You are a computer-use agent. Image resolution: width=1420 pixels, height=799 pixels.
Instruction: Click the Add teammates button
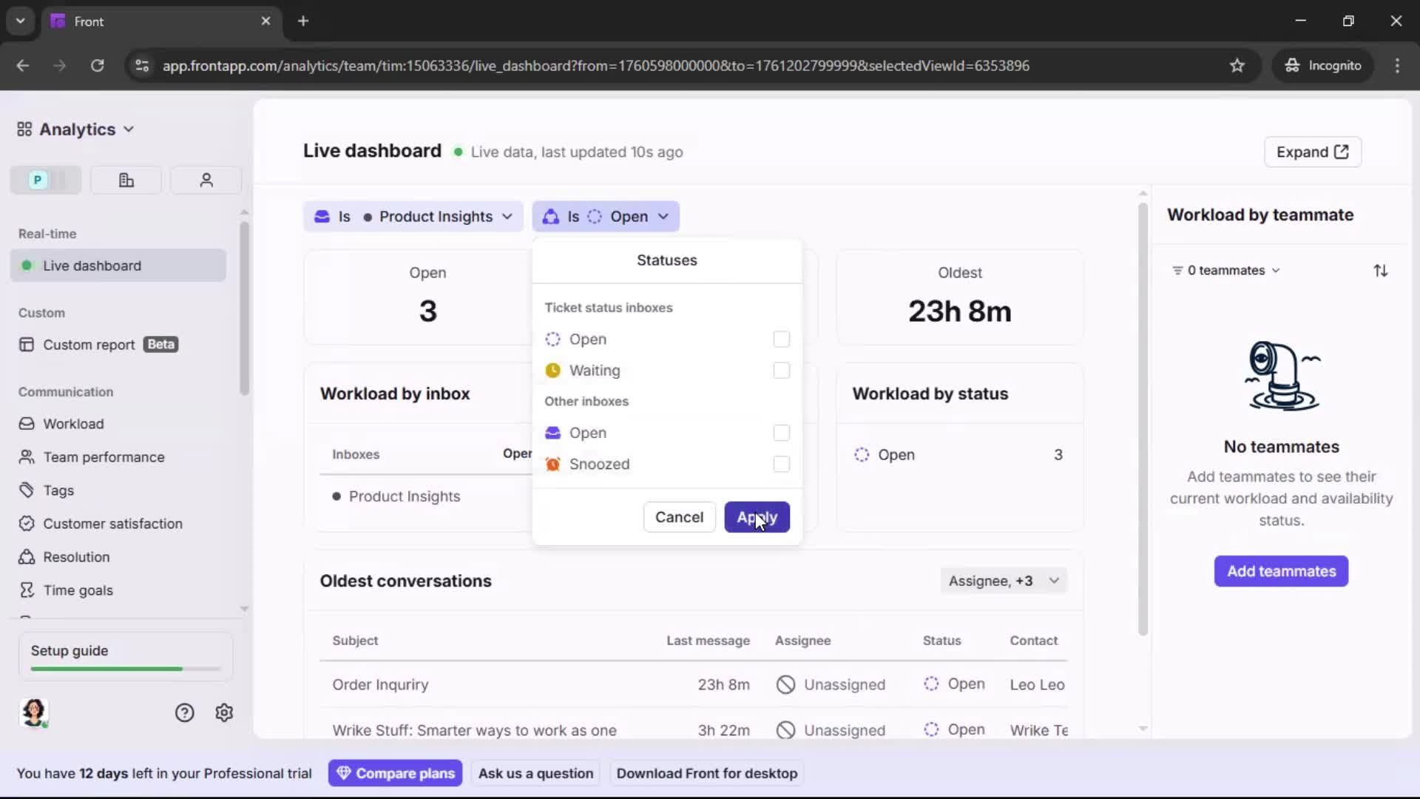point(1281,571)
